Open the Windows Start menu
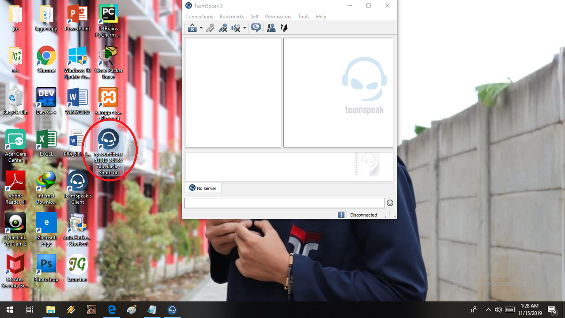The image size is (565, 318). click(x=10, y=310)
